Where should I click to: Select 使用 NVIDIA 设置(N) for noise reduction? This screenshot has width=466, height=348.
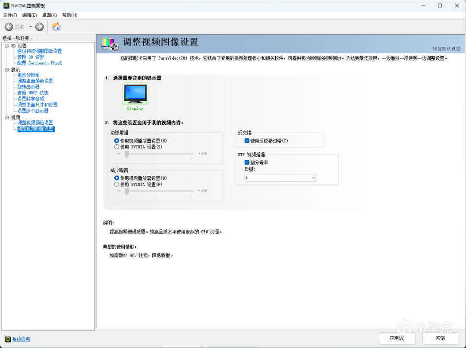point(138,184)
